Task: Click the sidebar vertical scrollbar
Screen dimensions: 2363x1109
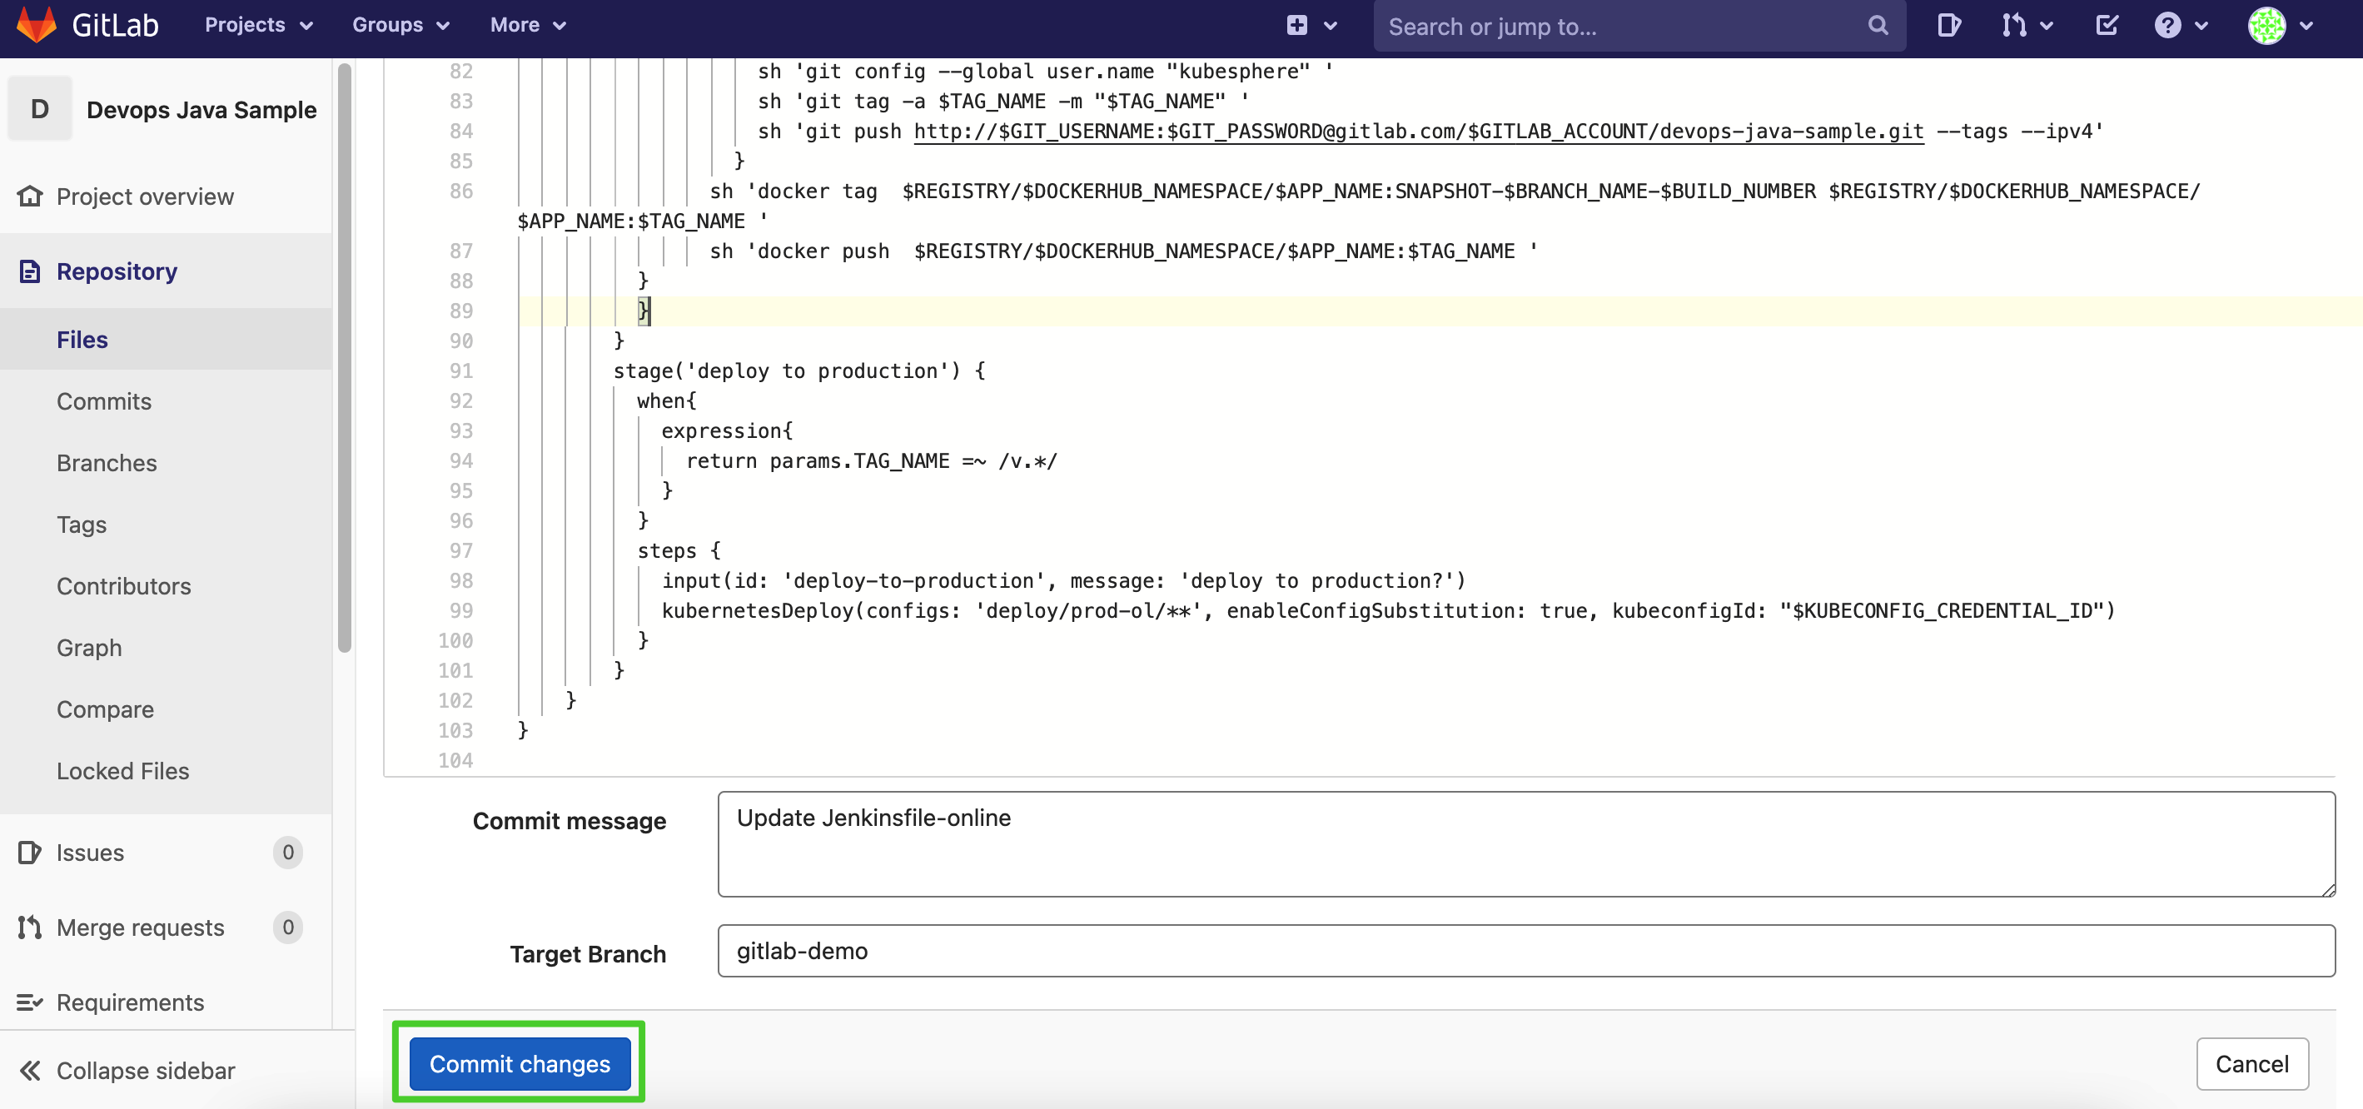Action: click(345, 358)
